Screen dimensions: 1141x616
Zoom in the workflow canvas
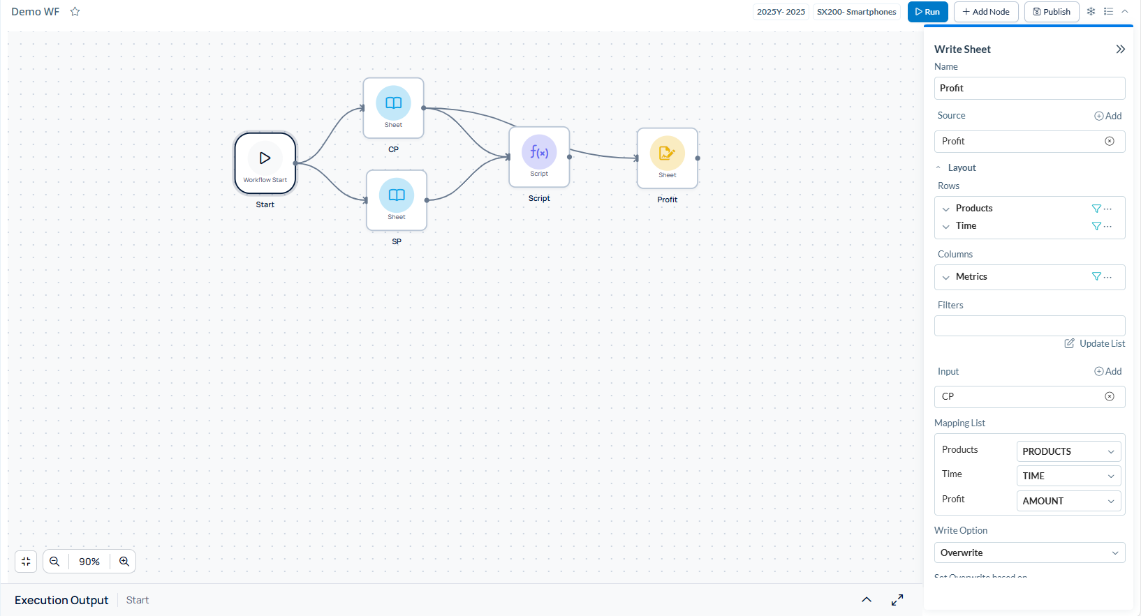click(x=124, y=562)
